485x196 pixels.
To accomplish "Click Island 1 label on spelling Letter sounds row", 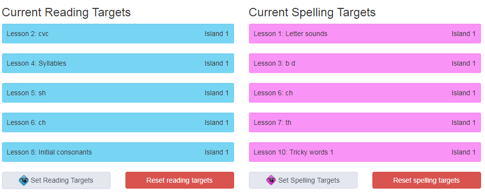I will [x=463, y=34].
